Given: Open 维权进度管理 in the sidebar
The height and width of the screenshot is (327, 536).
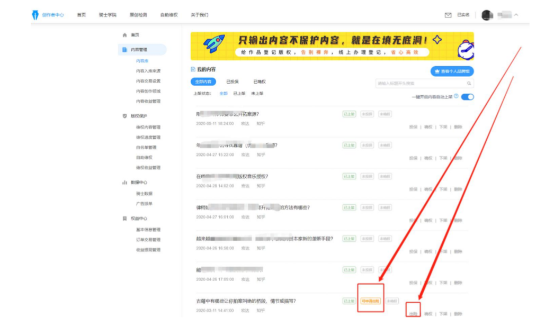Looking at the screenshot, I should [x=148, y=138].
